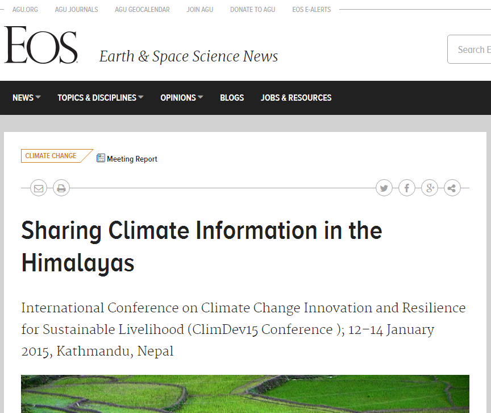Click the Meeting Report newspaper icon
This screenshot has height=413, width=491.
[101, 158]
